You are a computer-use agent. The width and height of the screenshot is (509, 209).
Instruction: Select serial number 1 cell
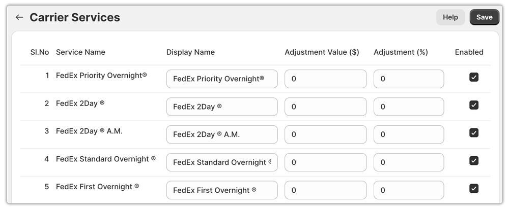tap(47, 76)
